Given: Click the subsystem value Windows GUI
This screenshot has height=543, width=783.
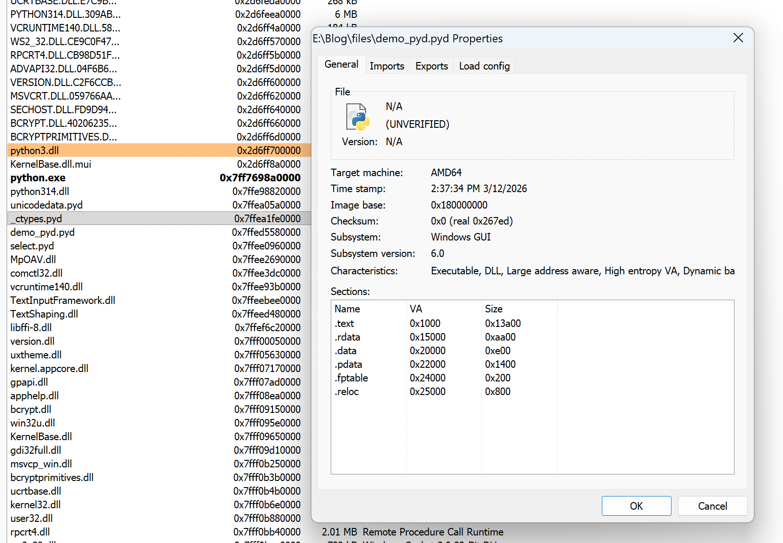Looking at the screenshot, I should tap(461, 237).
